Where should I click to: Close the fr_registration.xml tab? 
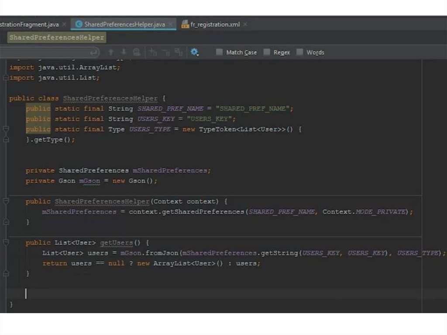click(245, 24)
